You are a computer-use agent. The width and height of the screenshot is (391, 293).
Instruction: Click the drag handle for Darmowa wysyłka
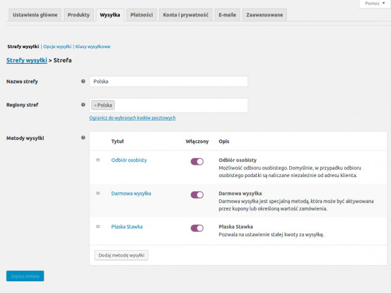click(98, 193)
